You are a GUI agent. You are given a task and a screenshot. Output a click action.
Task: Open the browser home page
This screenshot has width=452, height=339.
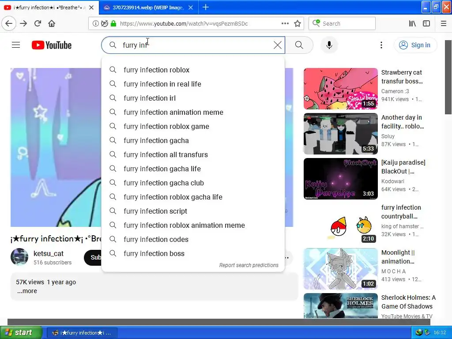52,23
